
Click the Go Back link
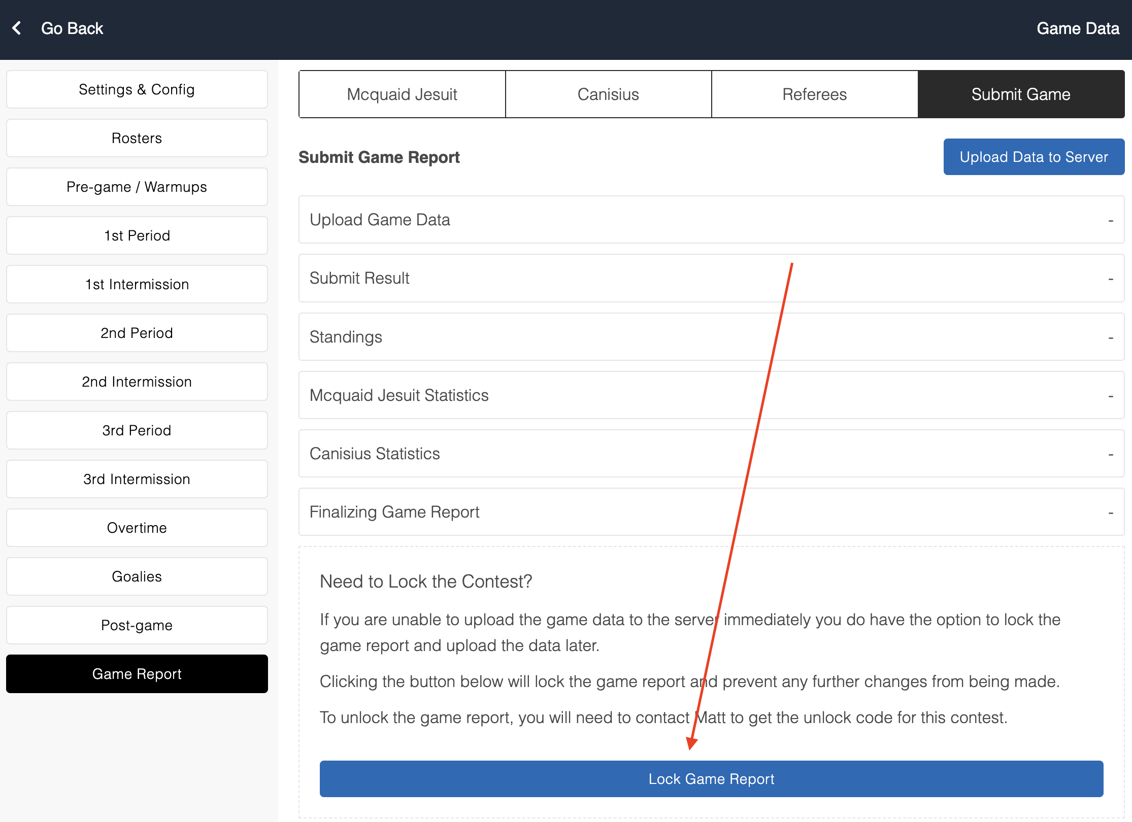coord(72,28)
